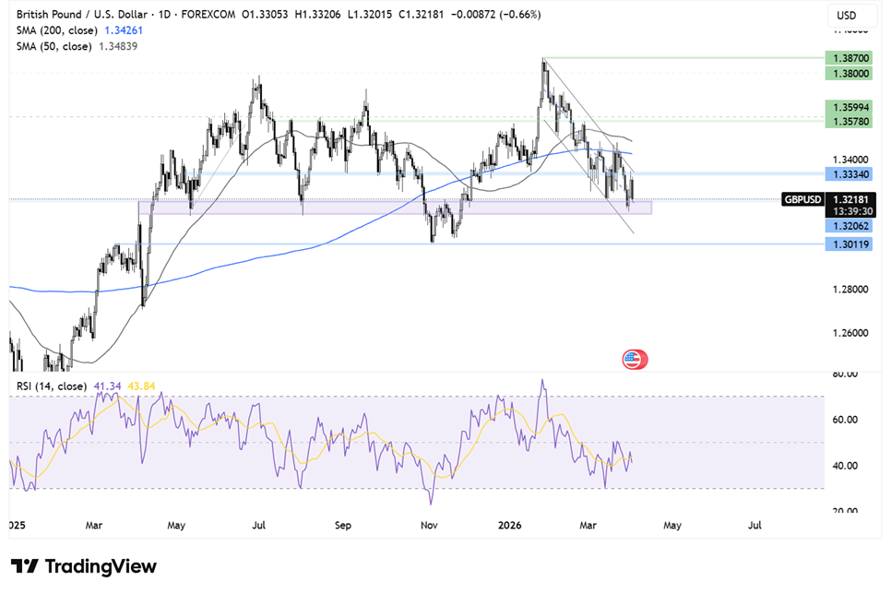
Task: Click the US flag economic event icon
Action: tap(635, 360)
